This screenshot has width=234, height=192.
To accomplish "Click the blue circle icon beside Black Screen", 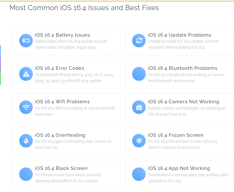I will 26,174.
